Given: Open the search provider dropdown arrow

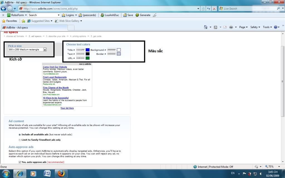Looking at the screenshot, I should 283,8.
